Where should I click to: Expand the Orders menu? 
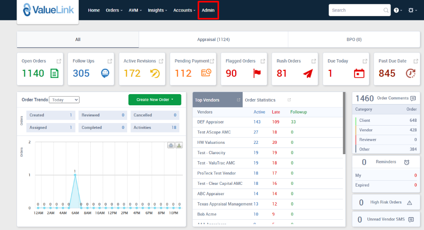pyautogui.click(x=114, y=10)
